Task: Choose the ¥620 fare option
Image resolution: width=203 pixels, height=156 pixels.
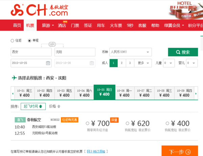Action: [x=128, y=123]
